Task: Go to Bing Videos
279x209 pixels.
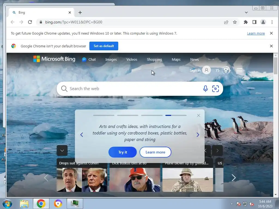Action: point(132,60)
